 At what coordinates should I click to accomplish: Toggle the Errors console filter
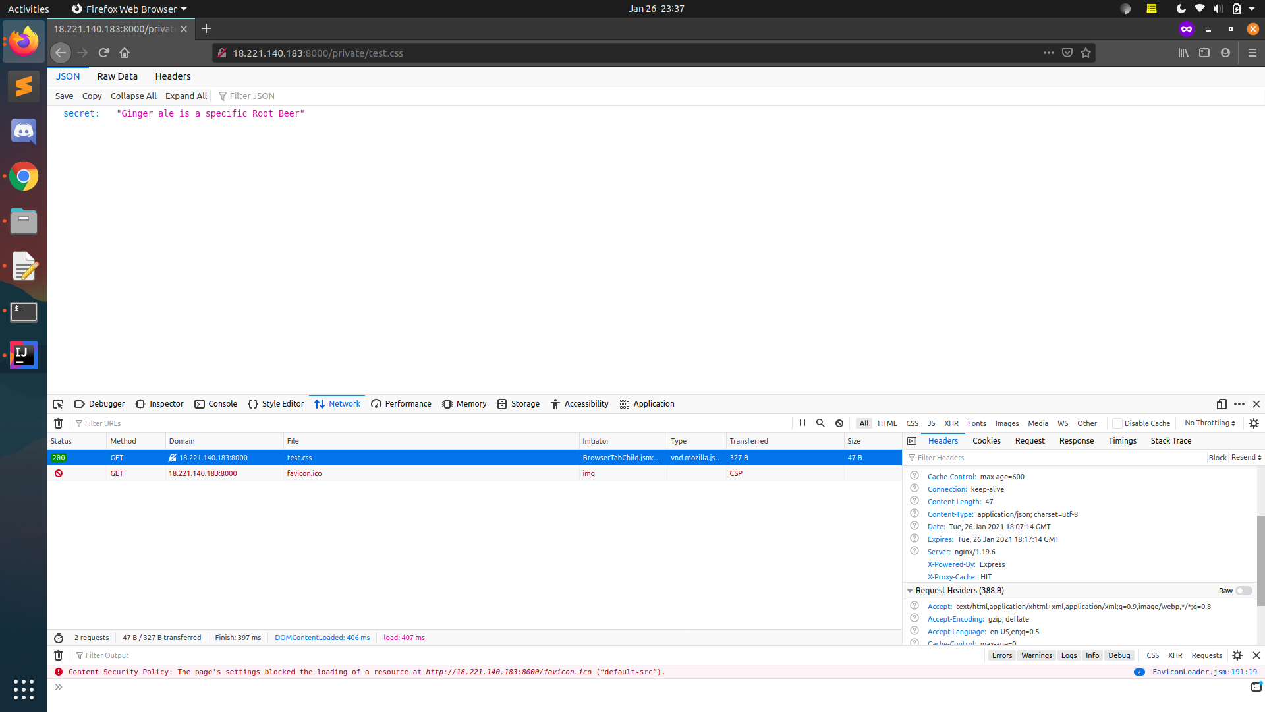tap(1001, 655)
